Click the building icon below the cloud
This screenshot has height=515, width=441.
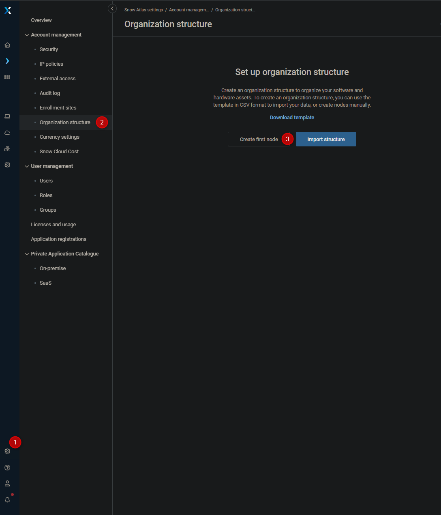(7, 149)
